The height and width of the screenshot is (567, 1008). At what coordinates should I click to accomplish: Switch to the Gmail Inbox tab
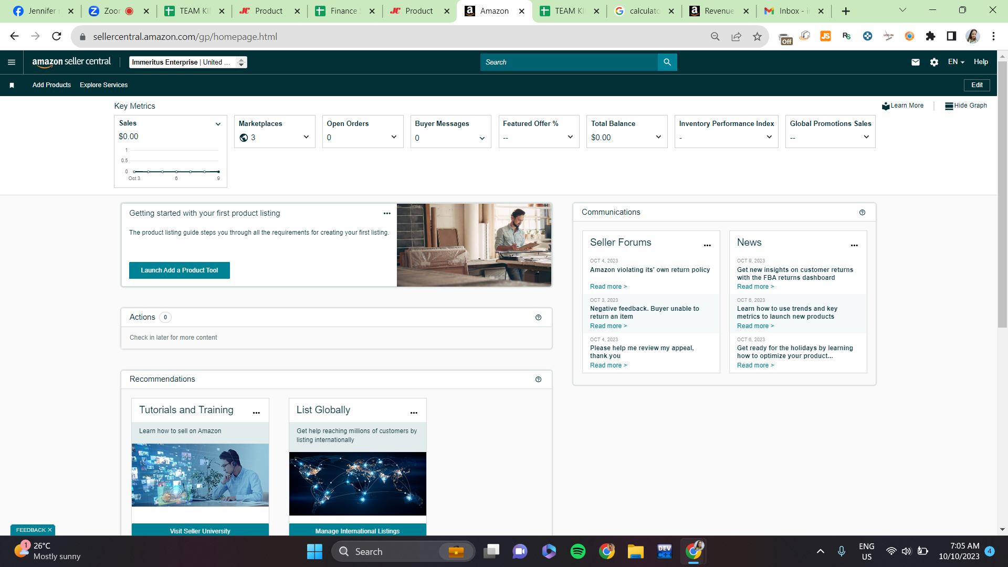794,11
